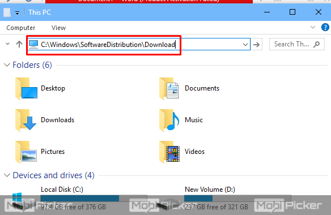The image size is (331, 215).
Task: Click the Music folder label
Action: (x=194, y=120)
